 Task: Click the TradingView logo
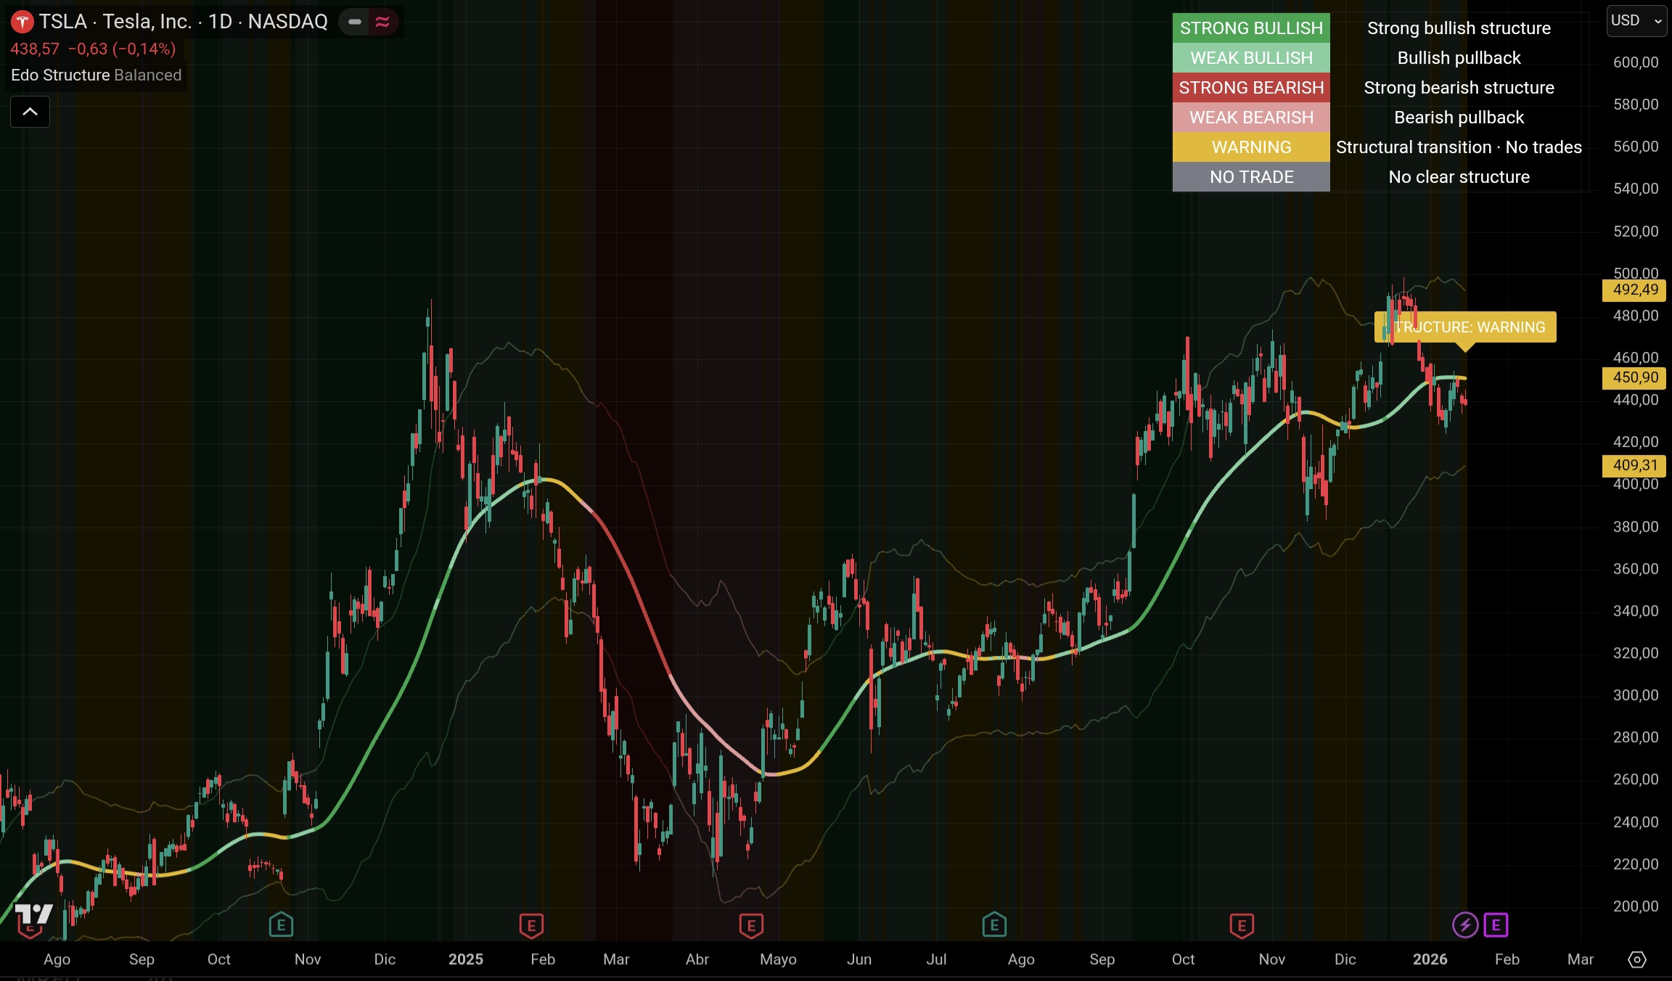tap(34, 914)
